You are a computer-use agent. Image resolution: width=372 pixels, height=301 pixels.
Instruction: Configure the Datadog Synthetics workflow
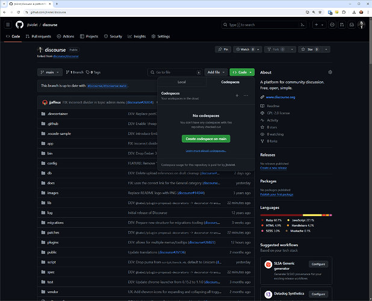click(x=318, y=294)
